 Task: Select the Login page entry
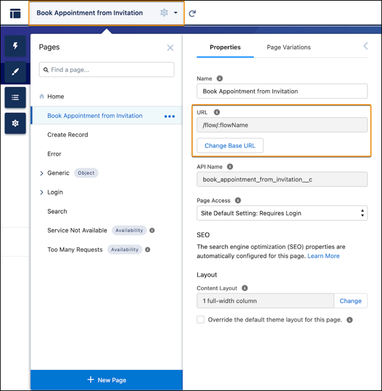pos(55,192)
